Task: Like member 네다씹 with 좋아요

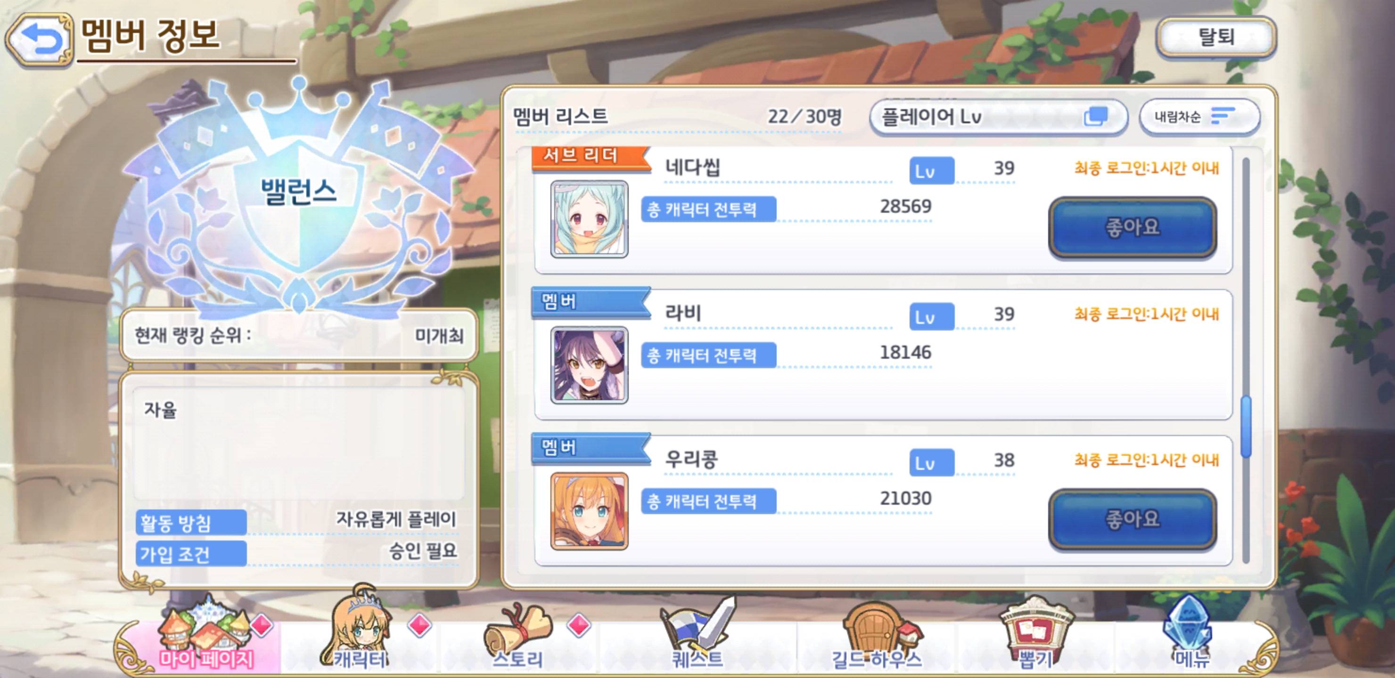Action: coord(1133,227)
